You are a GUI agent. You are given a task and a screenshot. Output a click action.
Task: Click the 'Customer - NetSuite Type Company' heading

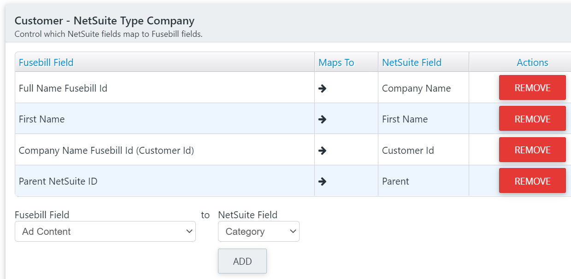tap(105, 21)
